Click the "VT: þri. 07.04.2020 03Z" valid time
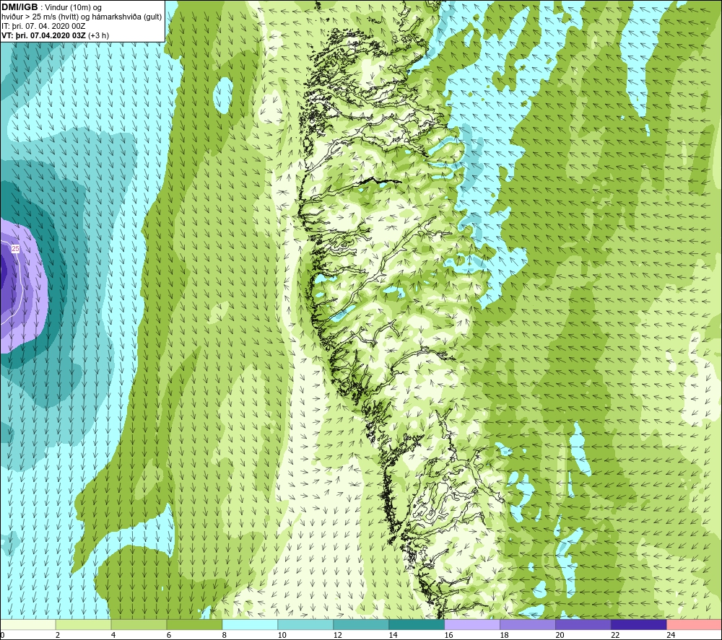This screenshot has width=722, height=640. pyautogui.click(x=43, y=35)
